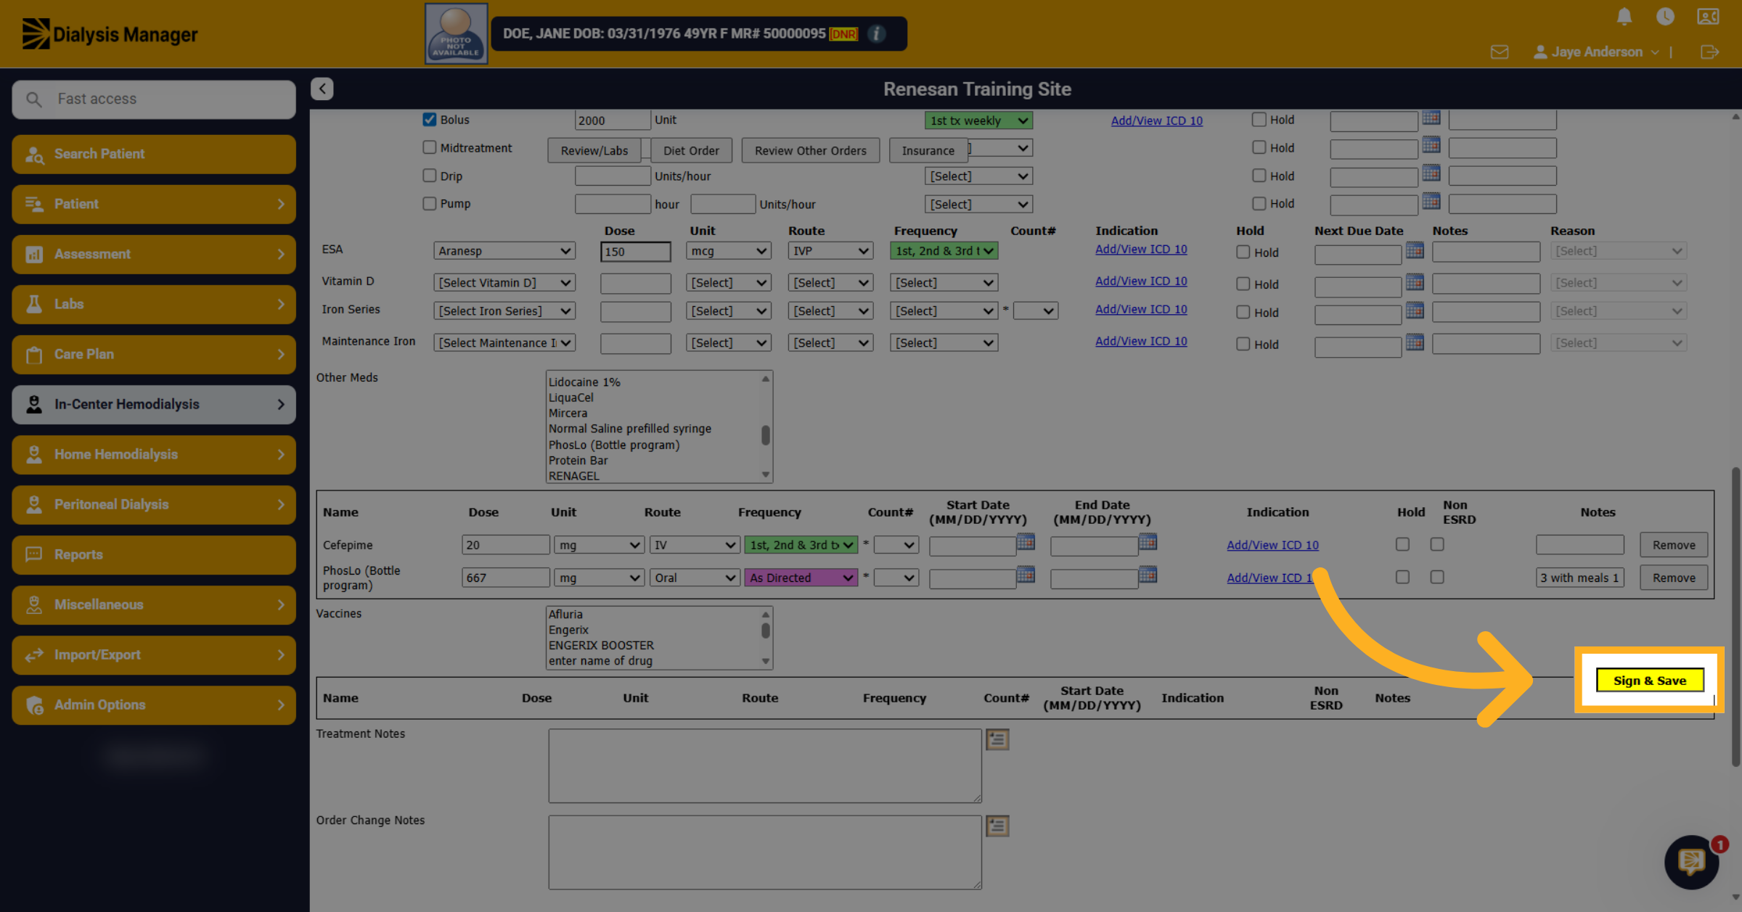Image resolution: width=1742 pixels, height=912 pixels.
Task: Open Search Patient in sidebar
Action: pyautogui.click(x=154, y=154)
